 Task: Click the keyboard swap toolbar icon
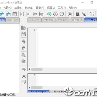pyautogui.click(x=92, y=14)
